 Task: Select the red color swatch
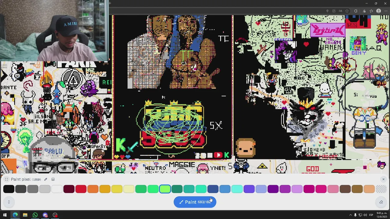pos(81,189)
